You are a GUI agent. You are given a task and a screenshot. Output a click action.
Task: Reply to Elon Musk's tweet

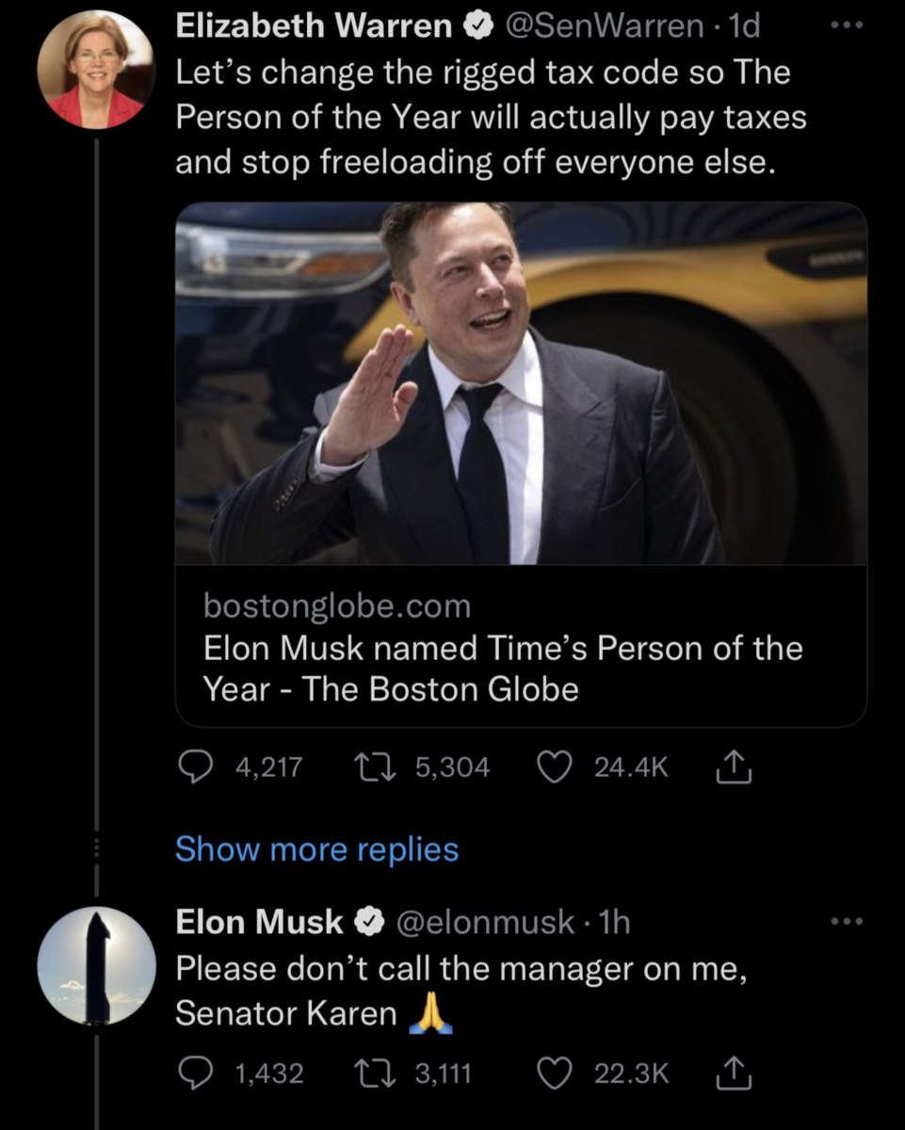pyautogui.click(x=195, y=1073)
